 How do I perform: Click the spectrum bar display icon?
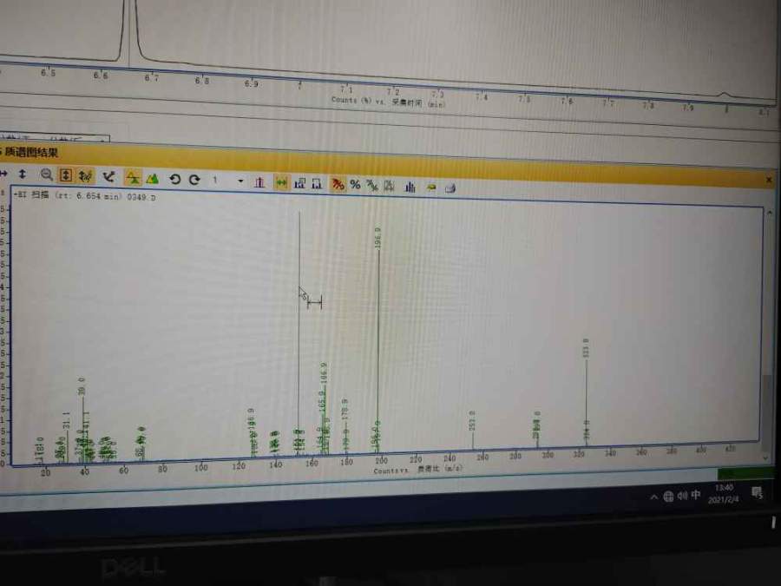click(259, 182)
